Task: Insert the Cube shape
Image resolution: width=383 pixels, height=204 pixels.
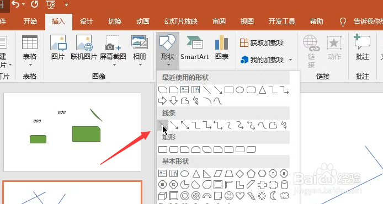Action: [x=163, y=196]
